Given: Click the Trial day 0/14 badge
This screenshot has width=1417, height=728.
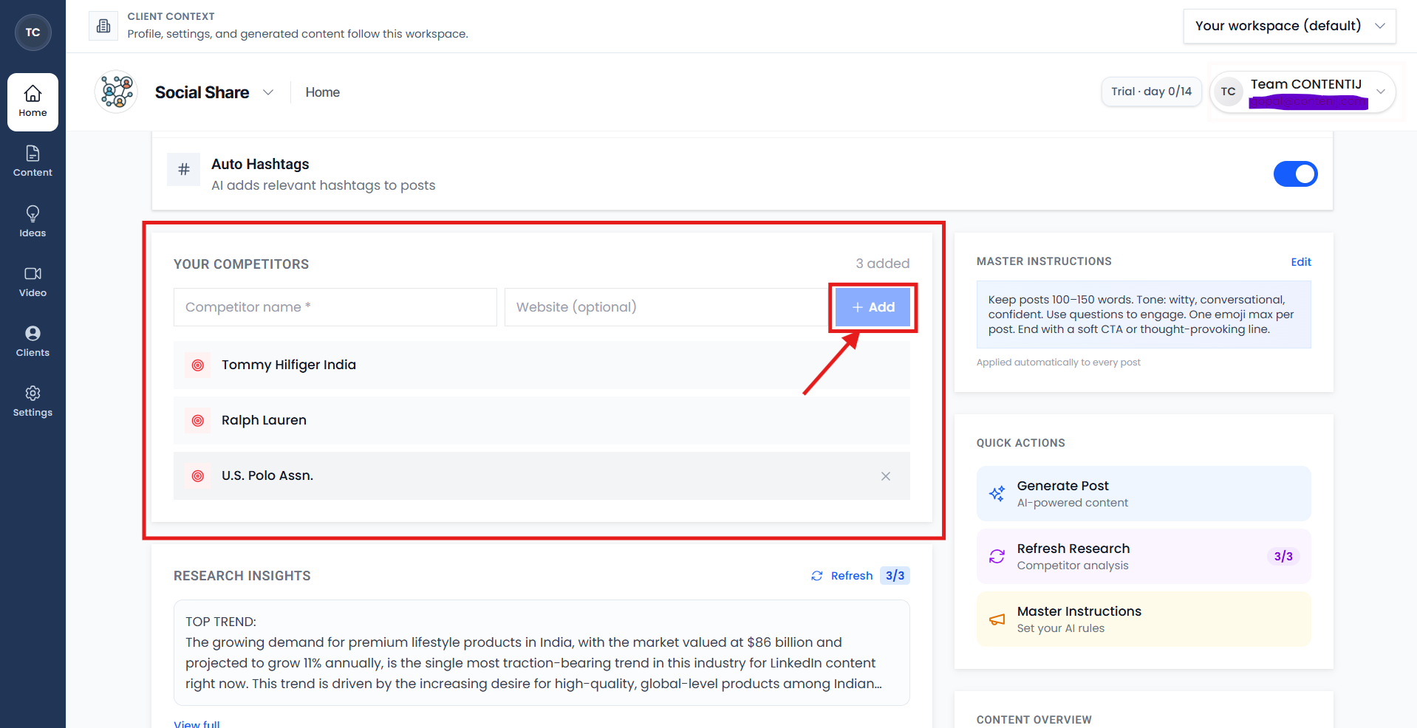Looking at the screenshot, I should coord(1151,92).
